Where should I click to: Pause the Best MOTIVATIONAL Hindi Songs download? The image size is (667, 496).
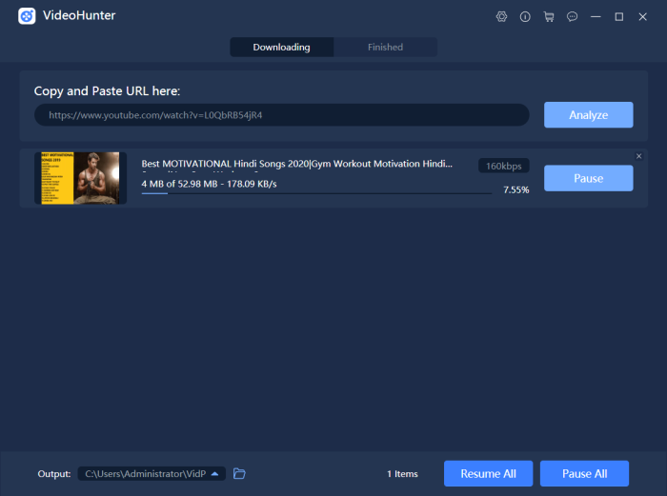point(588,178)
